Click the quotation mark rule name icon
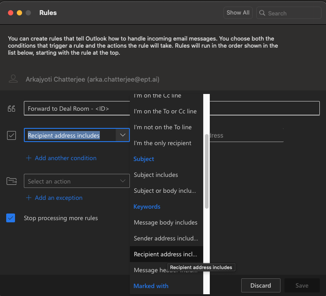 click(11, 109)
